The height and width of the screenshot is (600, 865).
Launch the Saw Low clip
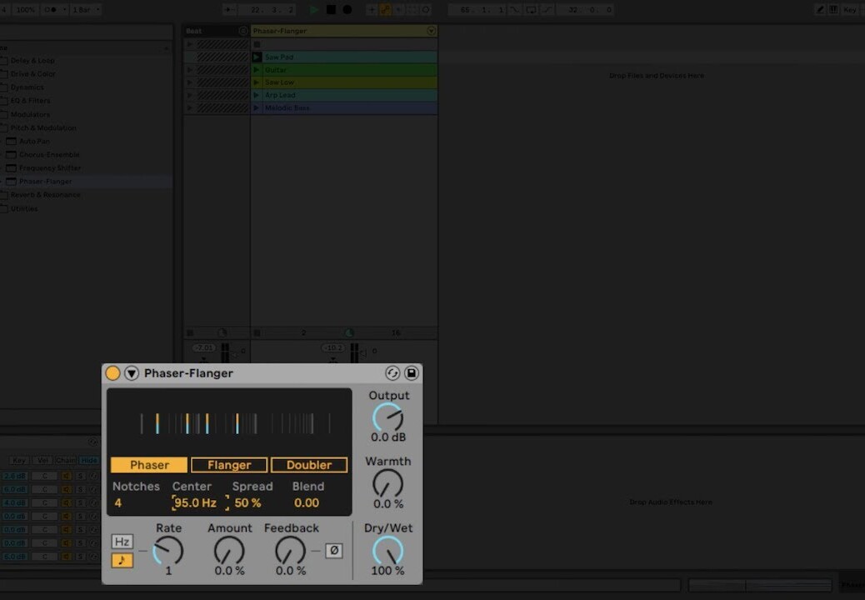point(257,82)
